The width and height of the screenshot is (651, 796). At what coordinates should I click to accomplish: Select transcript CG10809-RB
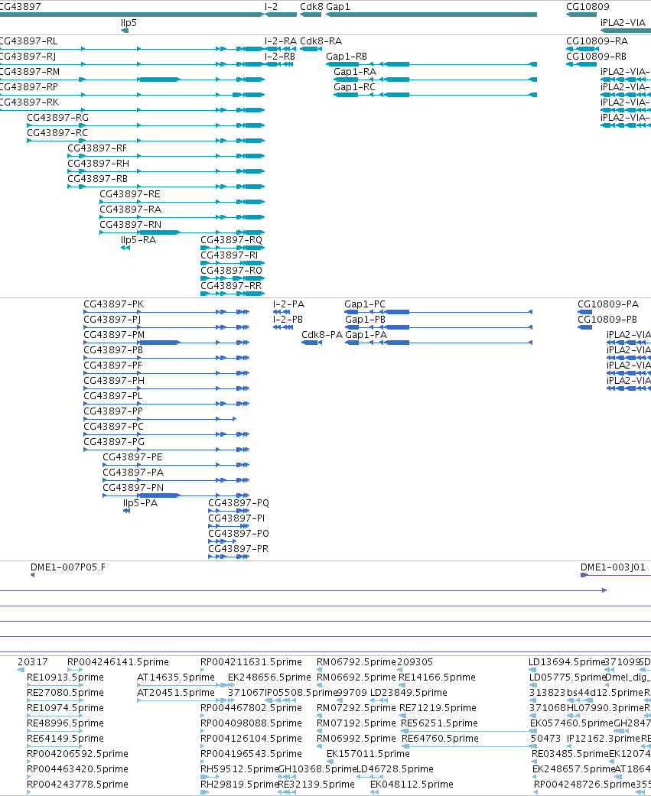(x=581, y=64)
